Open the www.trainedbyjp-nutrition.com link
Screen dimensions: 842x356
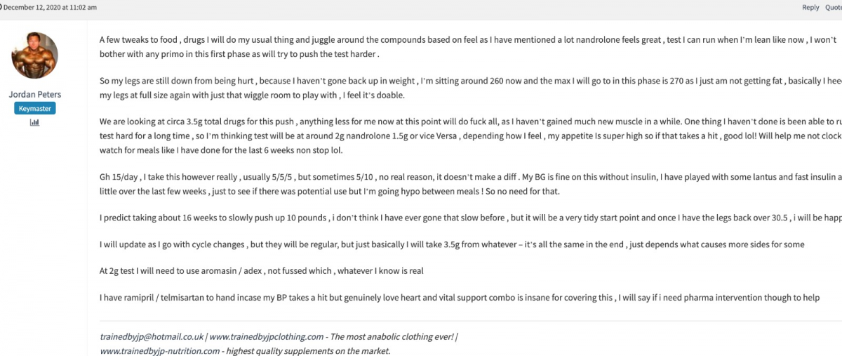(x=160, y=350)
